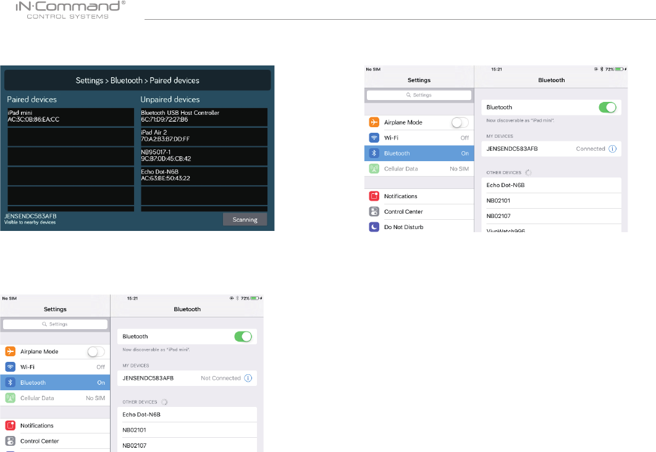Image resolution: width=656 pixels, height=452 pixels.
Task: Tap Echo Dot-N6B in the Not Connected iPad screenshot
Action: [x=187, y=414]
